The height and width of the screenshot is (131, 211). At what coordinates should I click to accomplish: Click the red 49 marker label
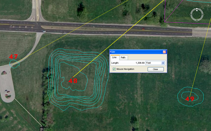point(190,99)
